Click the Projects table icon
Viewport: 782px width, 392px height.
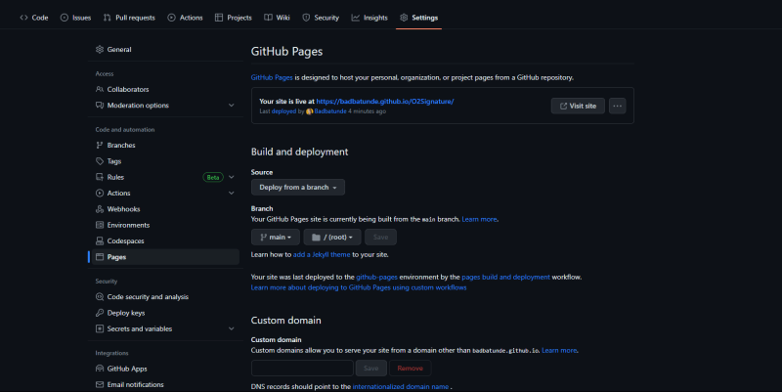tap(218, 18)
